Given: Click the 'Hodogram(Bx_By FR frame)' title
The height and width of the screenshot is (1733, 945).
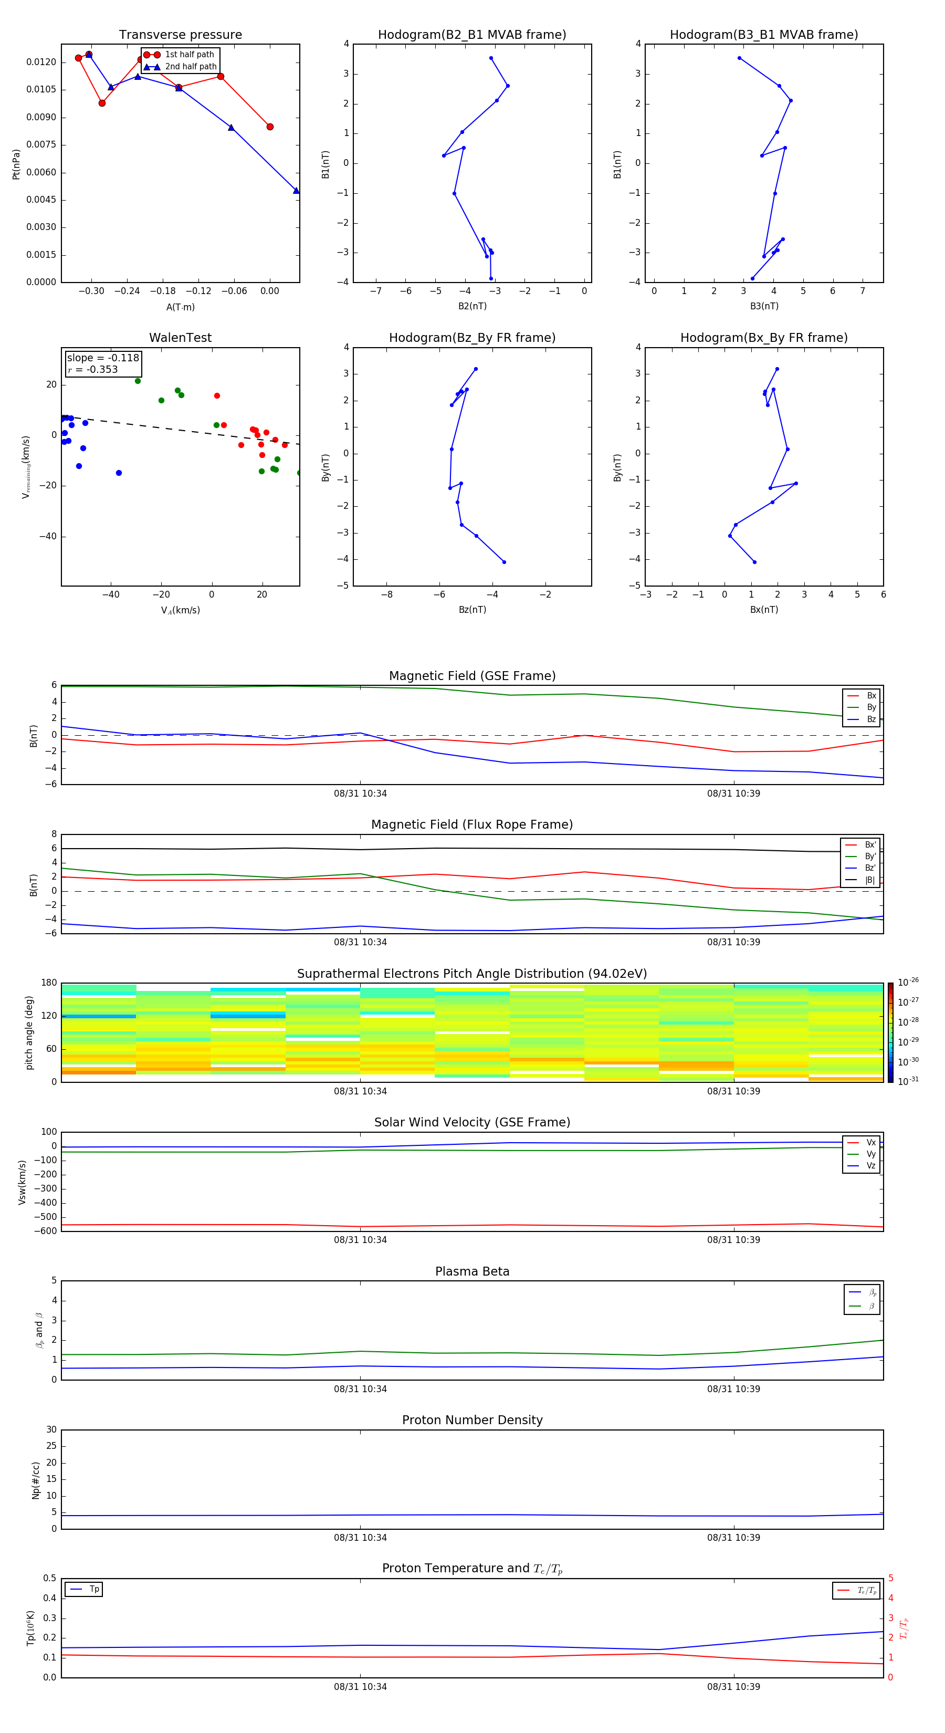Looking at the screenshot, I should (x=764, y=338).
